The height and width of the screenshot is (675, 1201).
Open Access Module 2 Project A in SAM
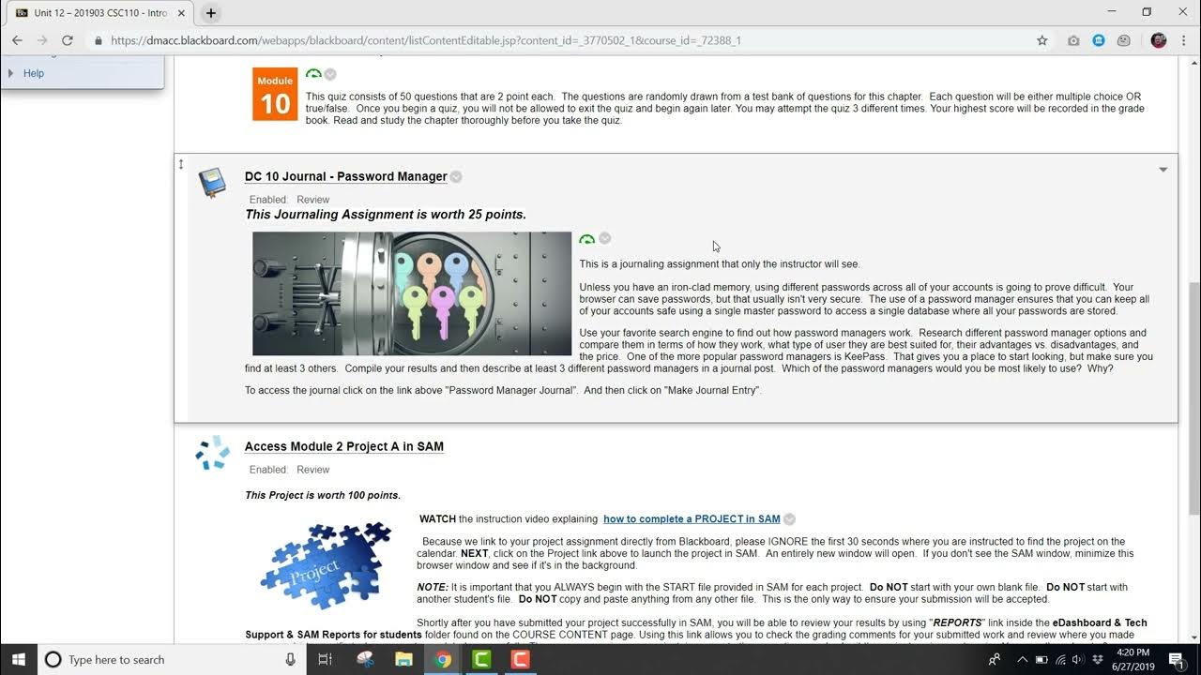[x=344, y=446]
